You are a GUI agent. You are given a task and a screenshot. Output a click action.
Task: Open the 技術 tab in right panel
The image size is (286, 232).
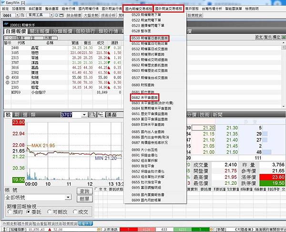(204, 115)
